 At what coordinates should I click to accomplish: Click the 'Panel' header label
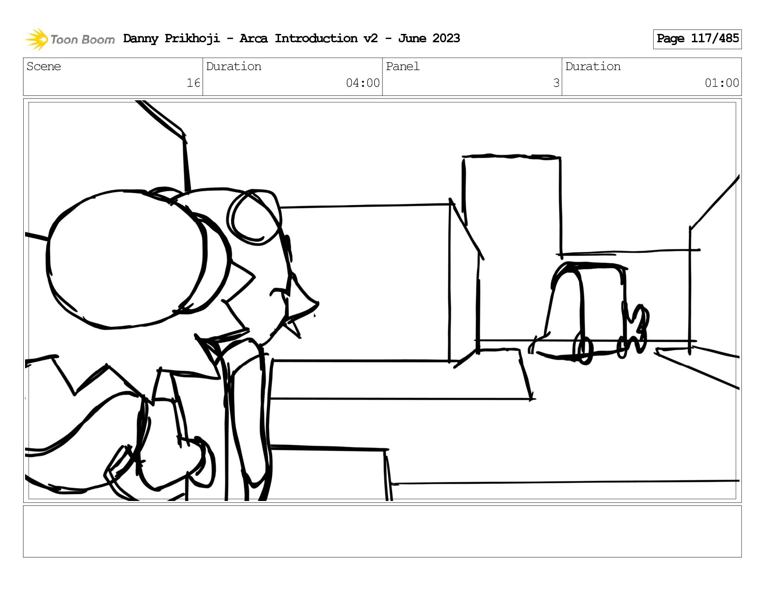point(402,66)
